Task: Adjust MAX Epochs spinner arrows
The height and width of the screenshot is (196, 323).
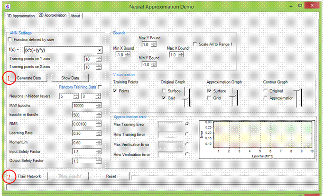Action: [99, 105]
